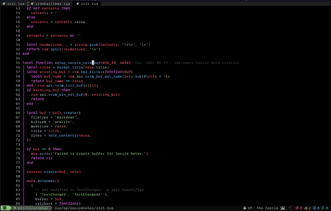Viewport: 331px width, 211px height.
Task: Click the 'else' keyword on line 45
Action: 31,17
